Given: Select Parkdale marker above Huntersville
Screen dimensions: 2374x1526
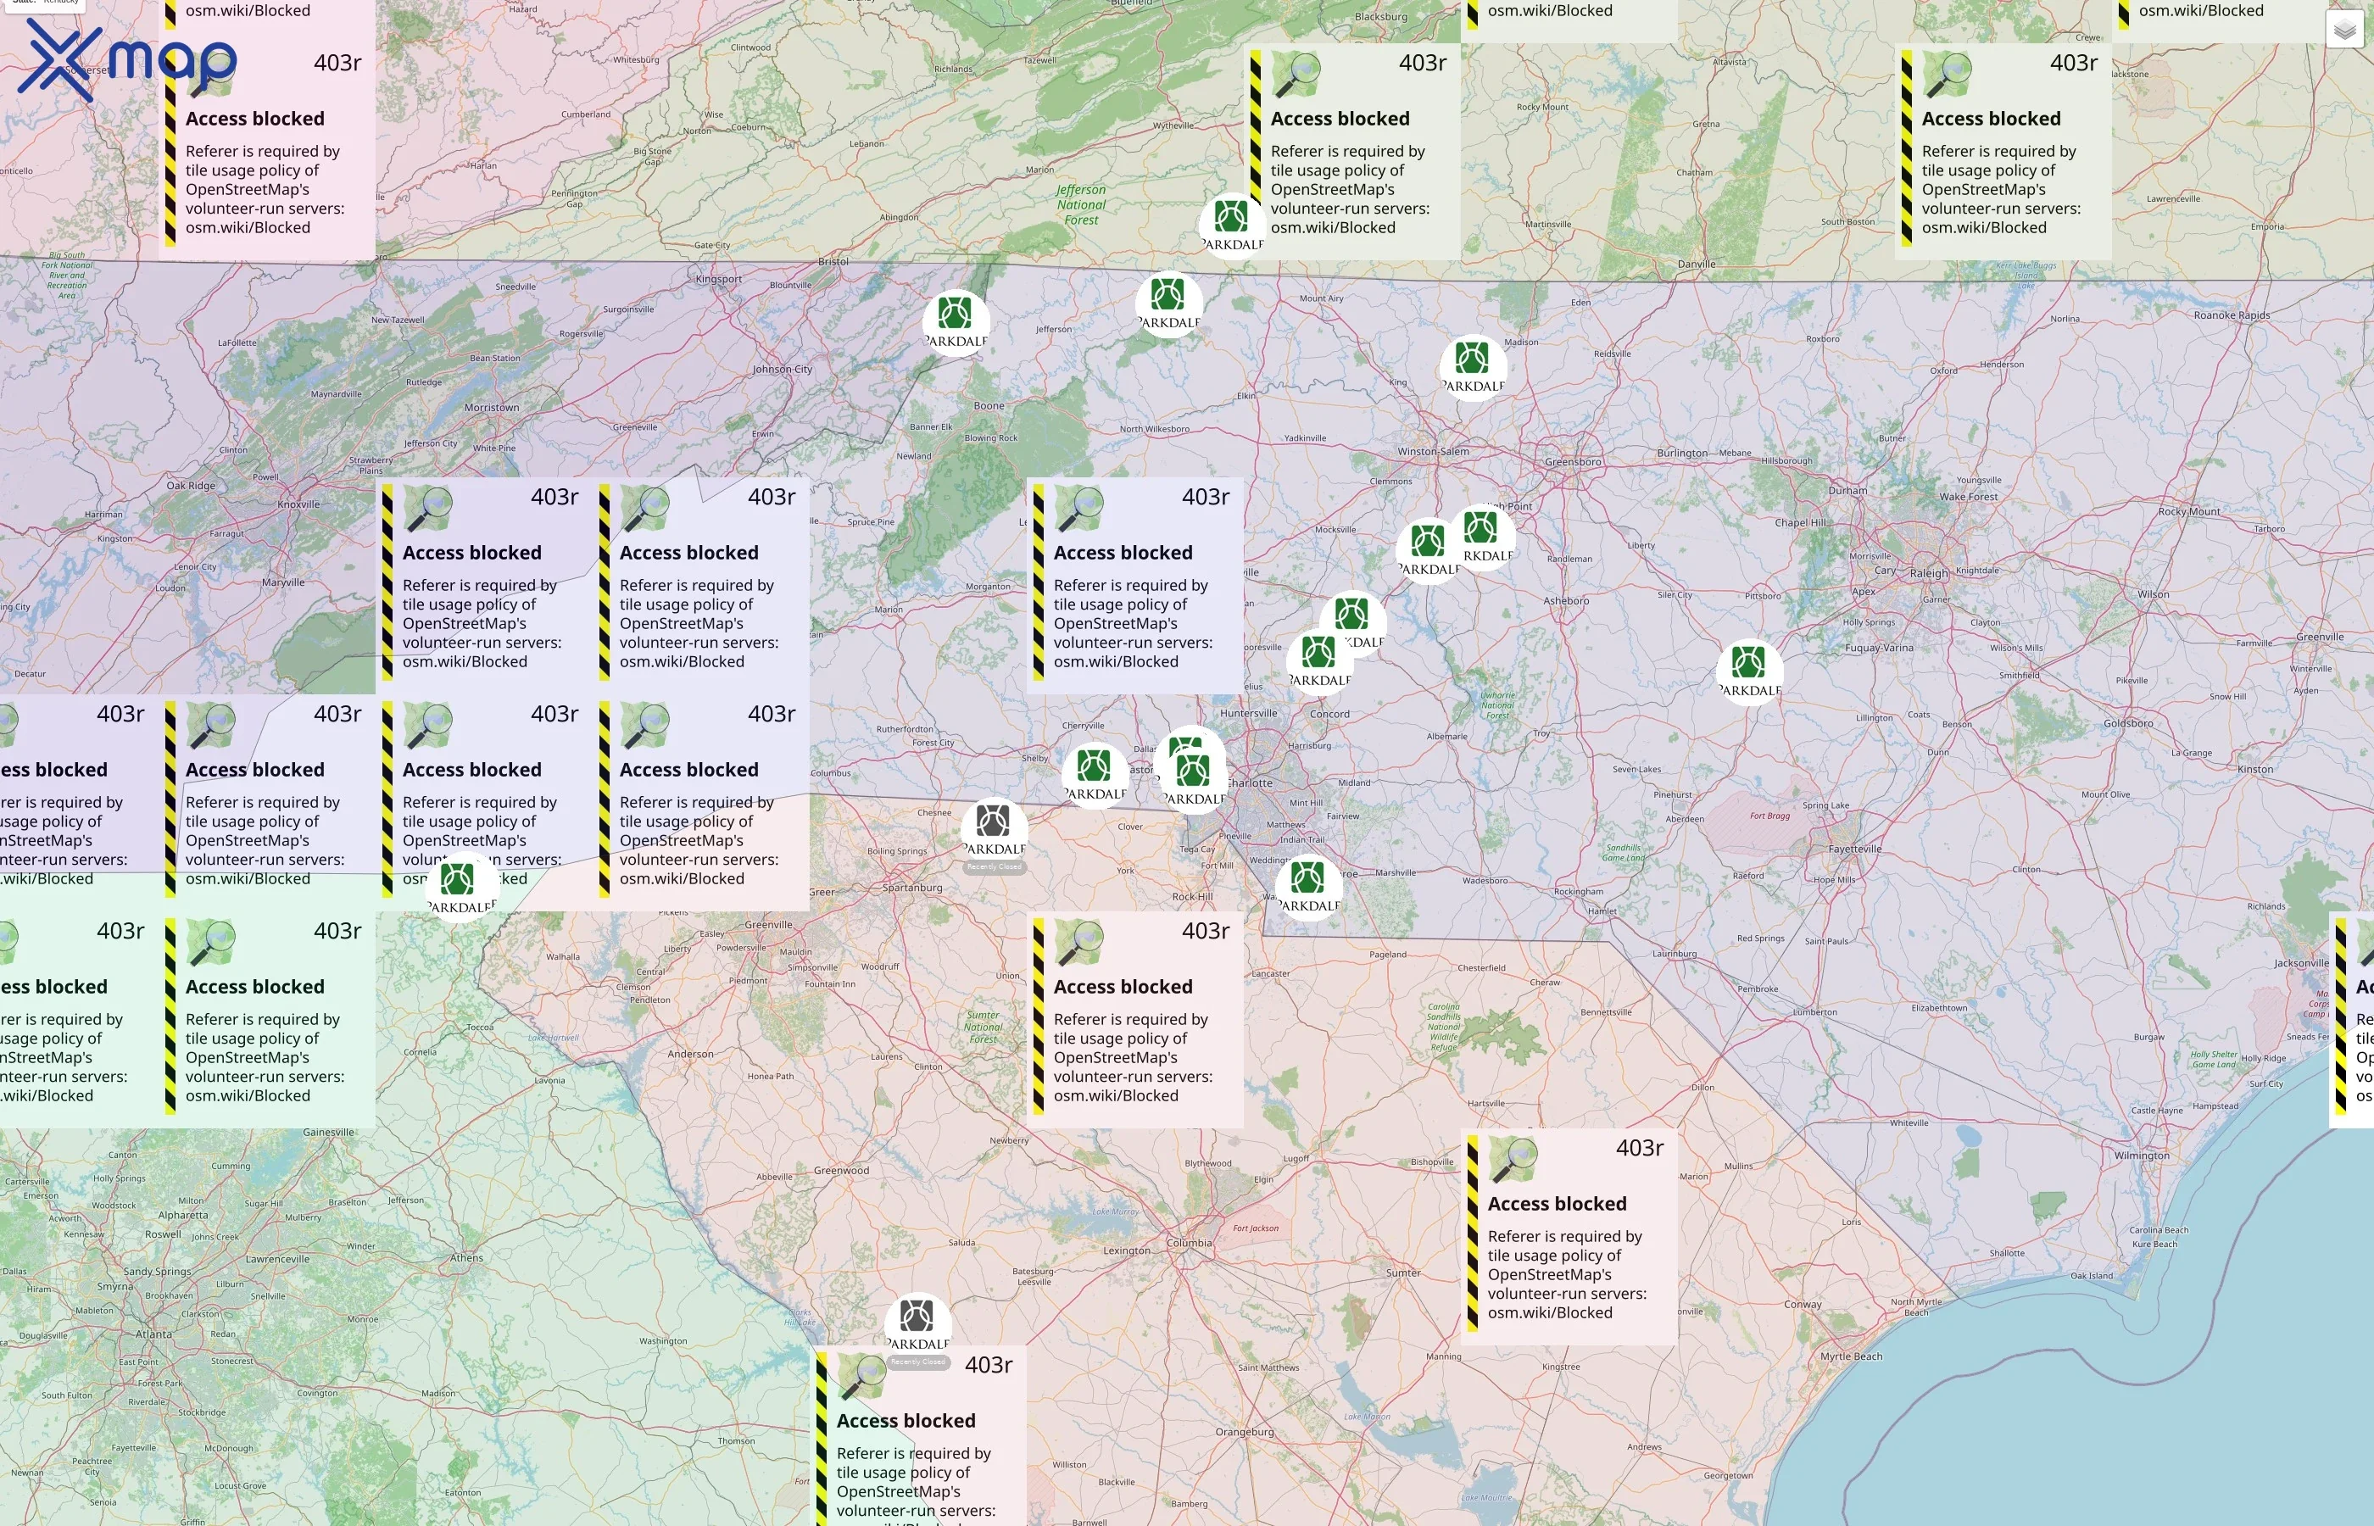Looking at the screenshot, I should click(1320, 662).
